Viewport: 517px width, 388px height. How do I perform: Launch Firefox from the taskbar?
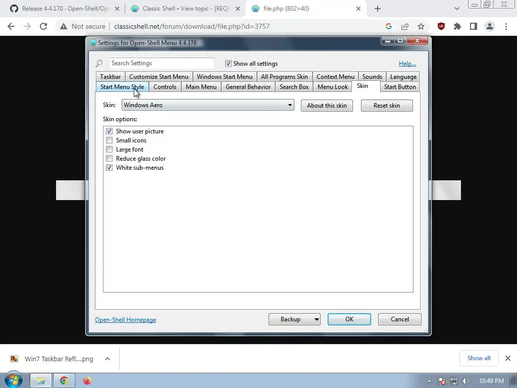click(87, 381)
